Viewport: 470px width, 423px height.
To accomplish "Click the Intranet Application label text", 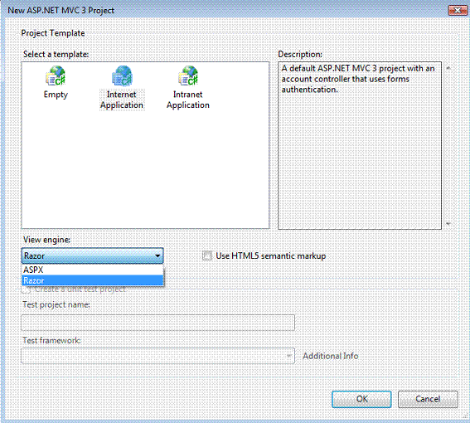I will point(188,100).
